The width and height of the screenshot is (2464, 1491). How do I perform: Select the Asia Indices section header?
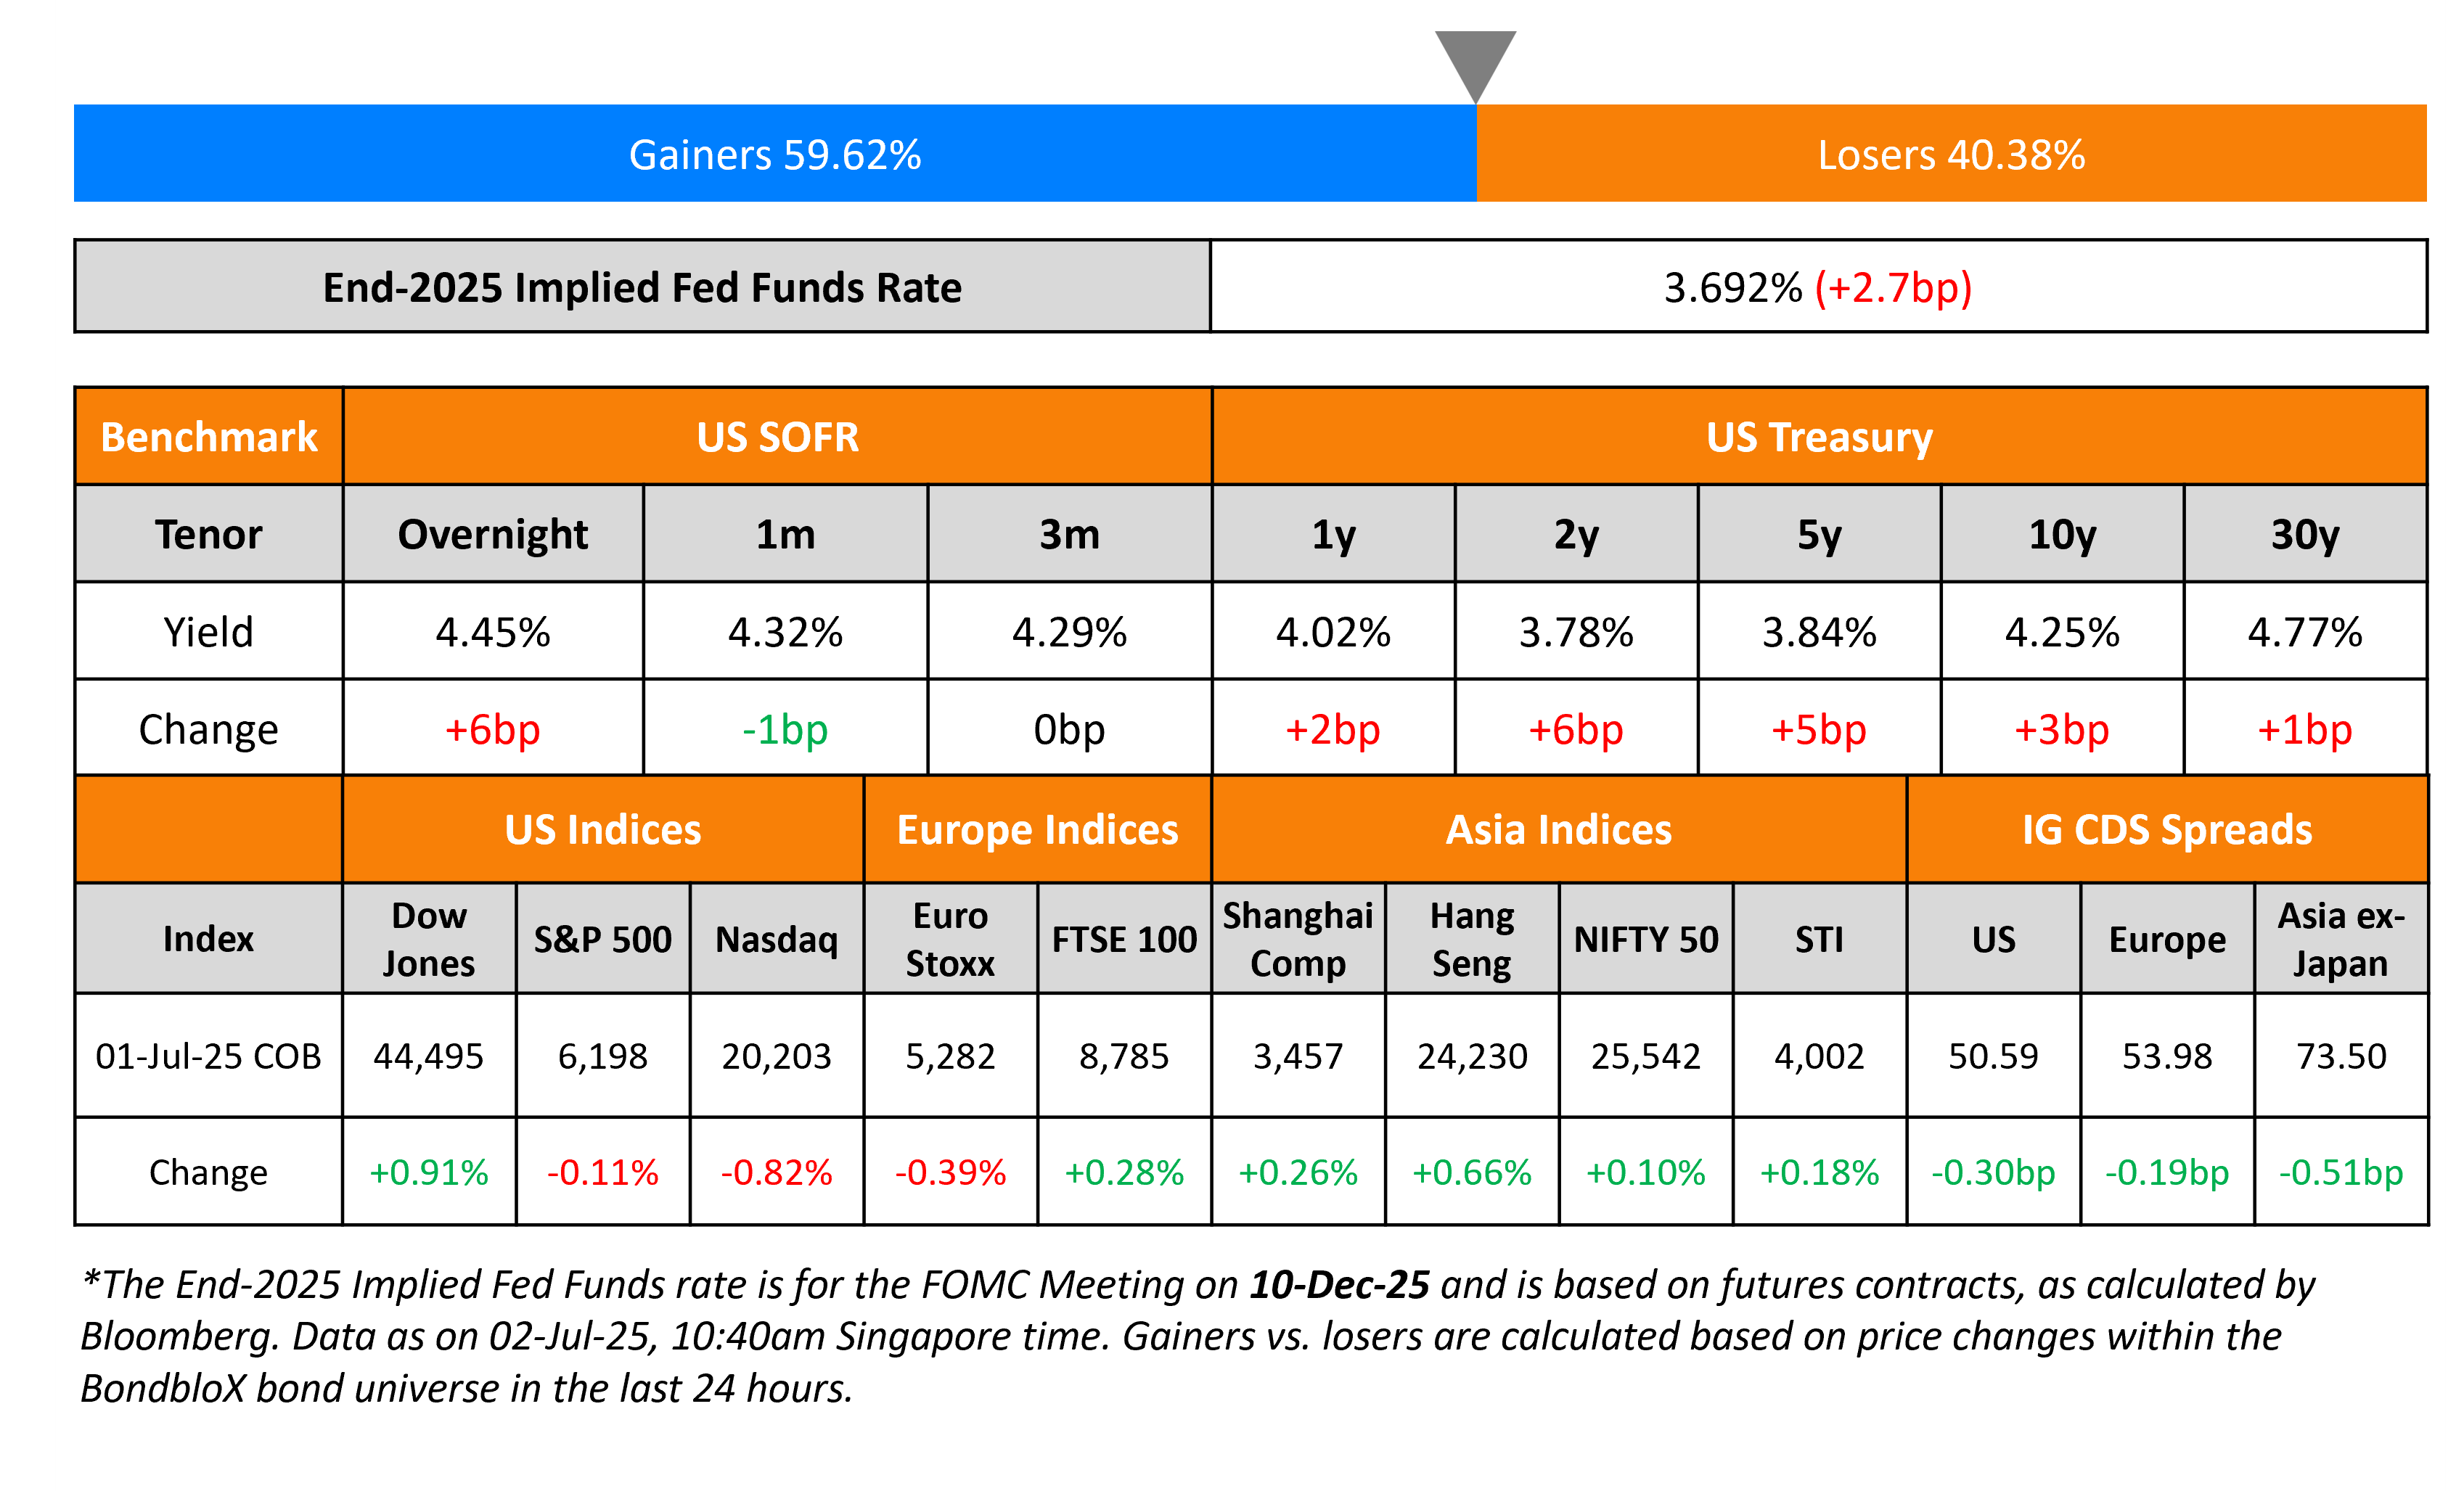[1558, 830]
